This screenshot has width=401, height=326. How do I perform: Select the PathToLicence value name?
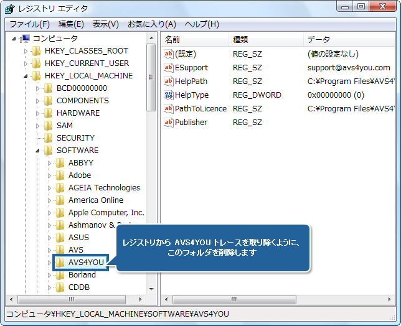tap(200, 109)
